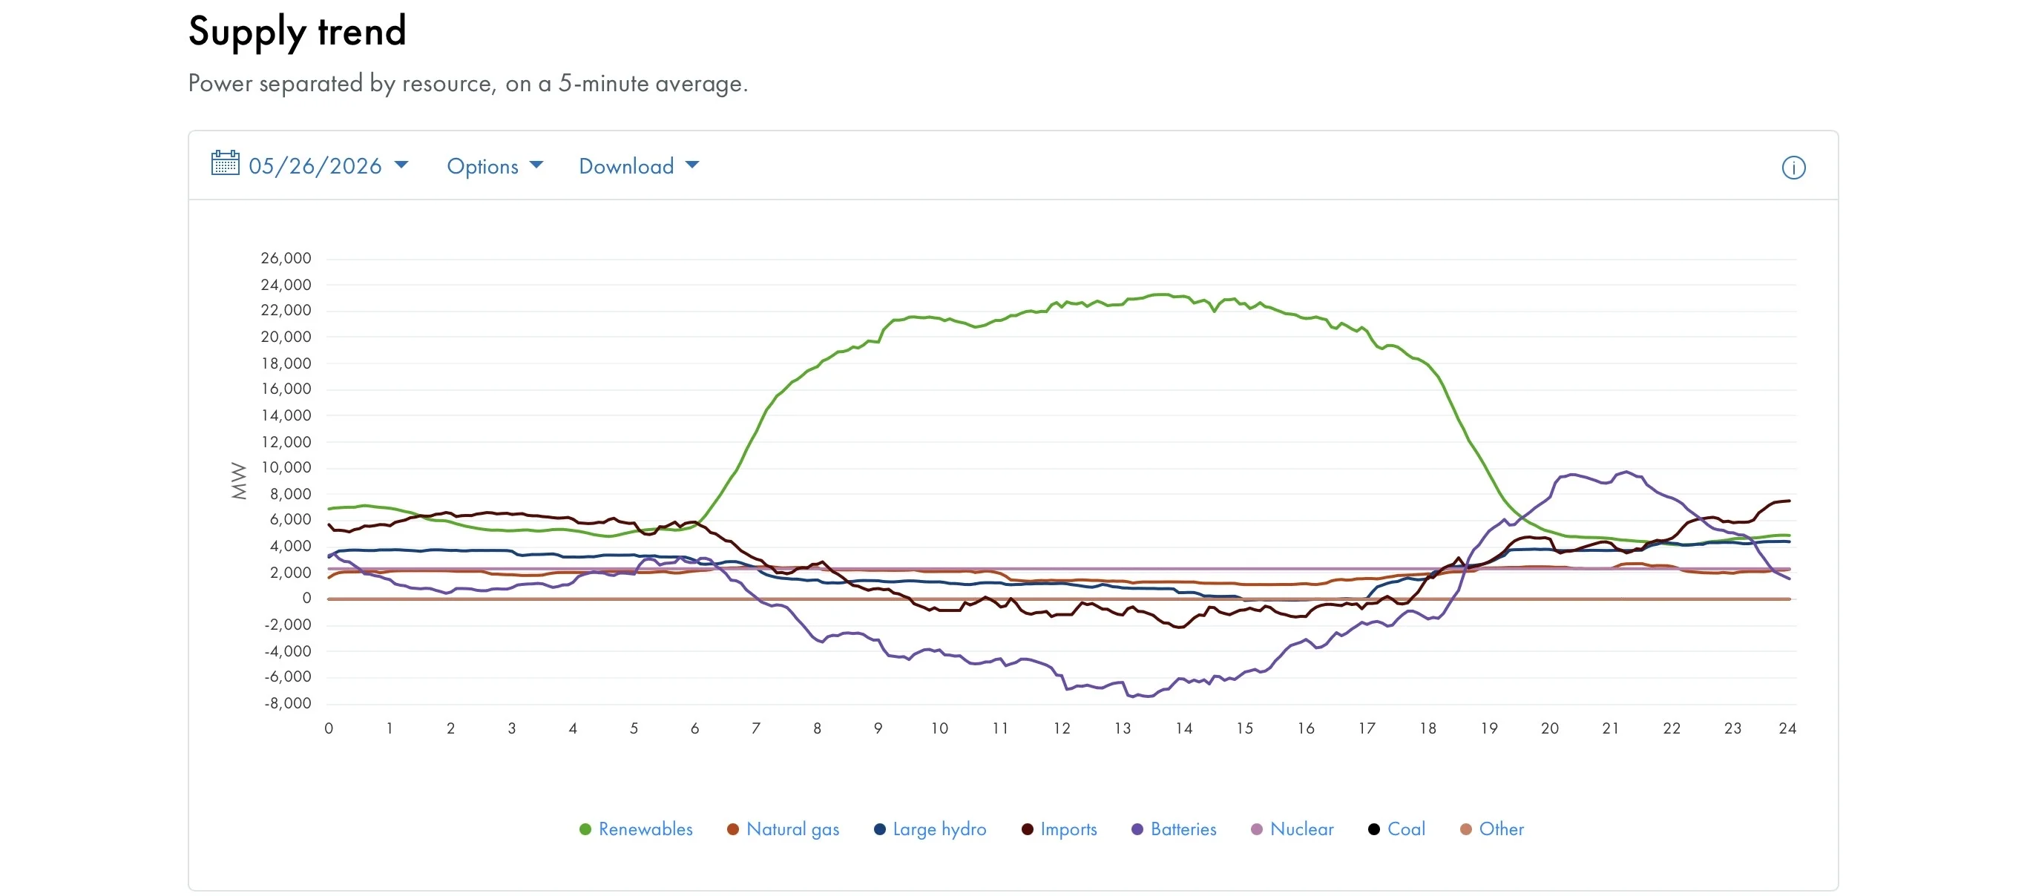Click the orange Natural gas legend dot

click(x=732, y=830)
